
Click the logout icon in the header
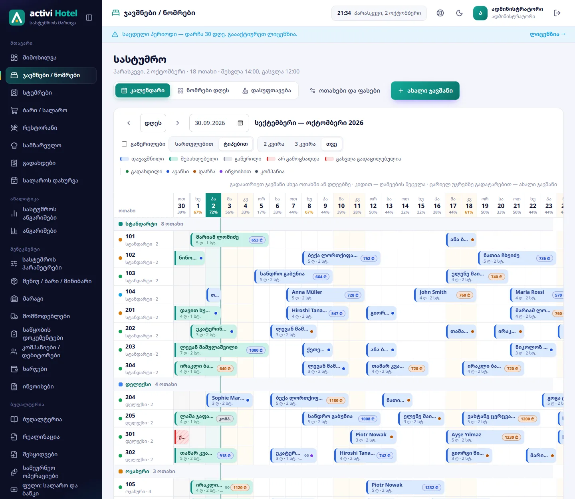tap(557, 13)
